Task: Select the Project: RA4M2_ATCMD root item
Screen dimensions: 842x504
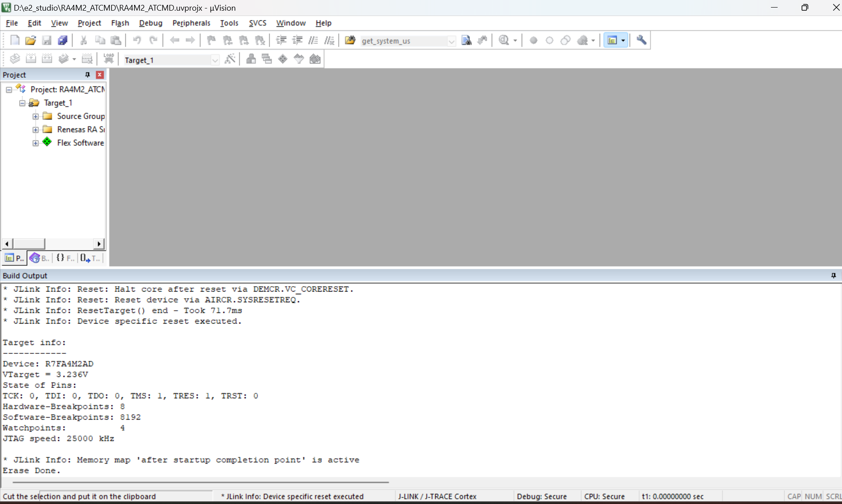Action: point(68,89)
